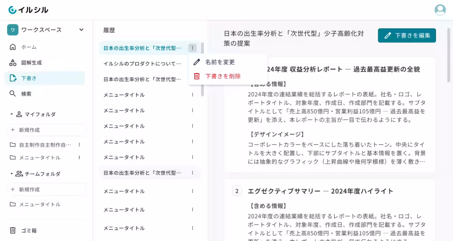This screenshot has height=241, width=453.
Task: Click the 下書きを編集 button
Action: tap(407, 36)
